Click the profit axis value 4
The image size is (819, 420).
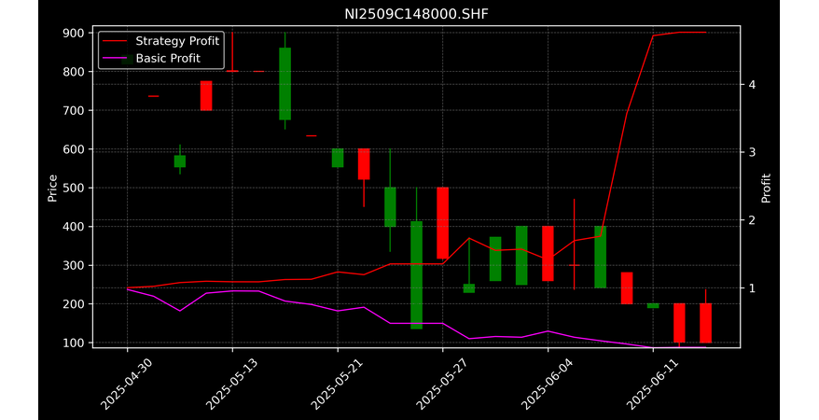click(751, 84)
